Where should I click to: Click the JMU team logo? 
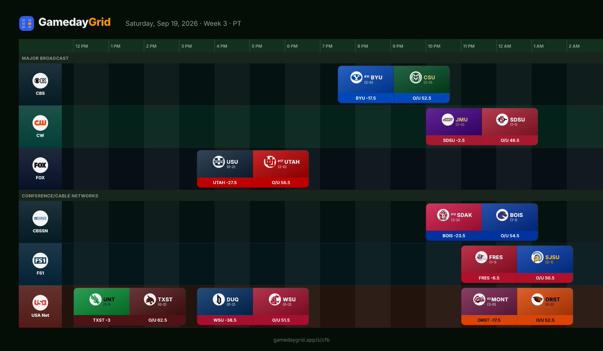[447, 120]
